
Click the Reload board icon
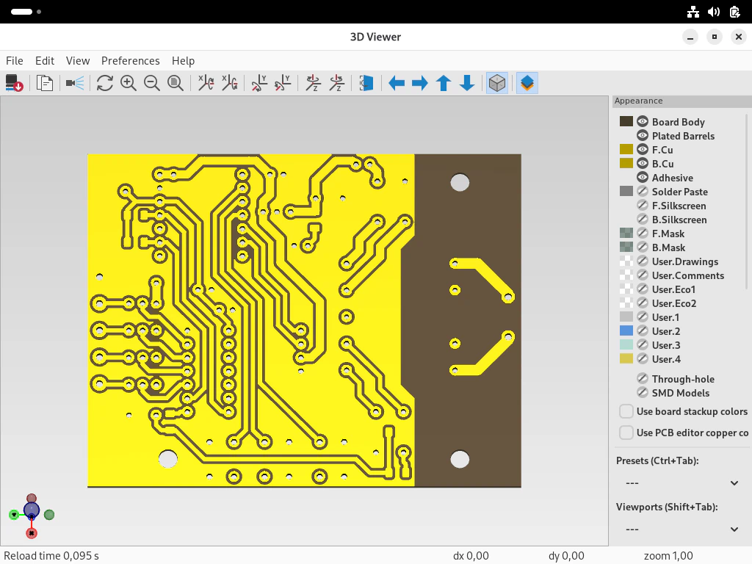click(15, 83)
